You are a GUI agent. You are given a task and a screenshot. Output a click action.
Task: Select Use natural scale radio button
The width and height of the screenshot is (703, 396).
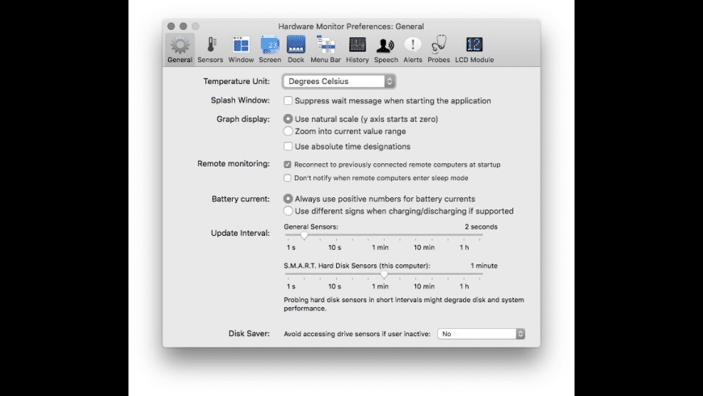(x=288, y=119)
